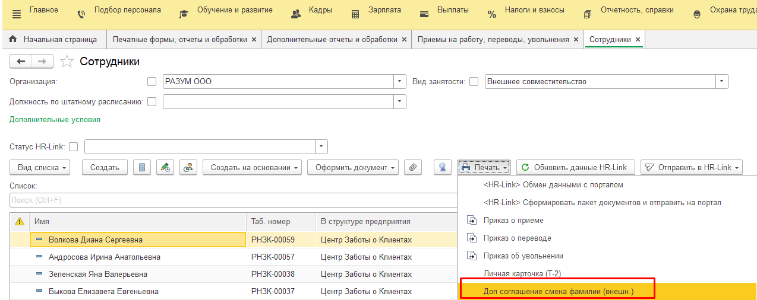Toggle the Вид занятости checkbox
The image size is (757, 300).
(x=474, y=82)
